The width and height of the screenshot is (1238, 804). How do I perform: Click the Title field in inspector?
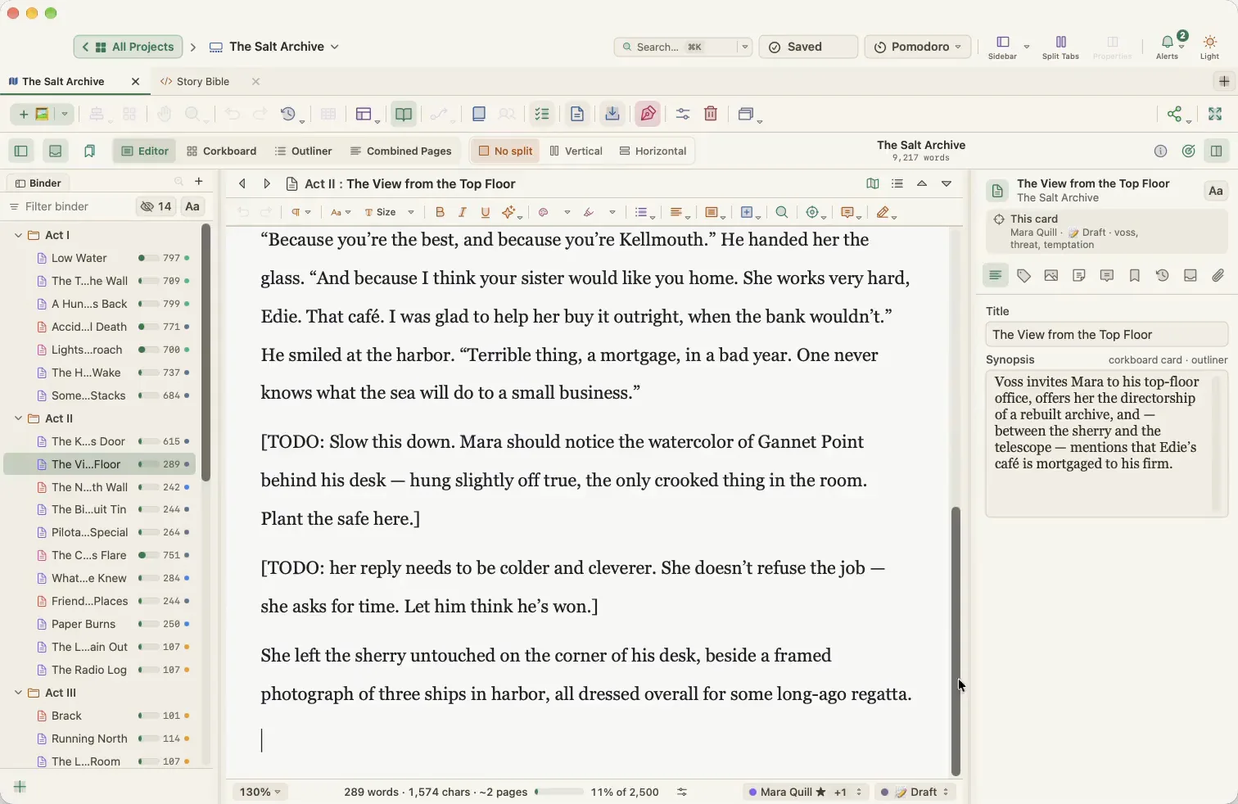[x=1106, y=335]
